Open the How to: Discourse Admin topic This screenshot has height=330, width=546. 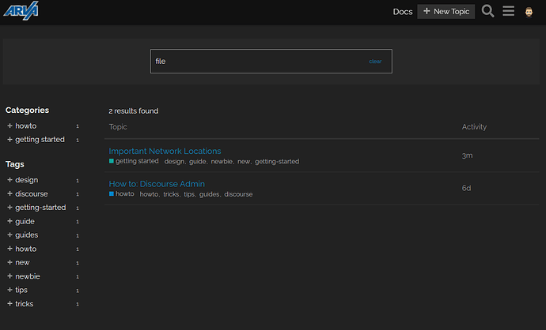click(x=157, y=184)
